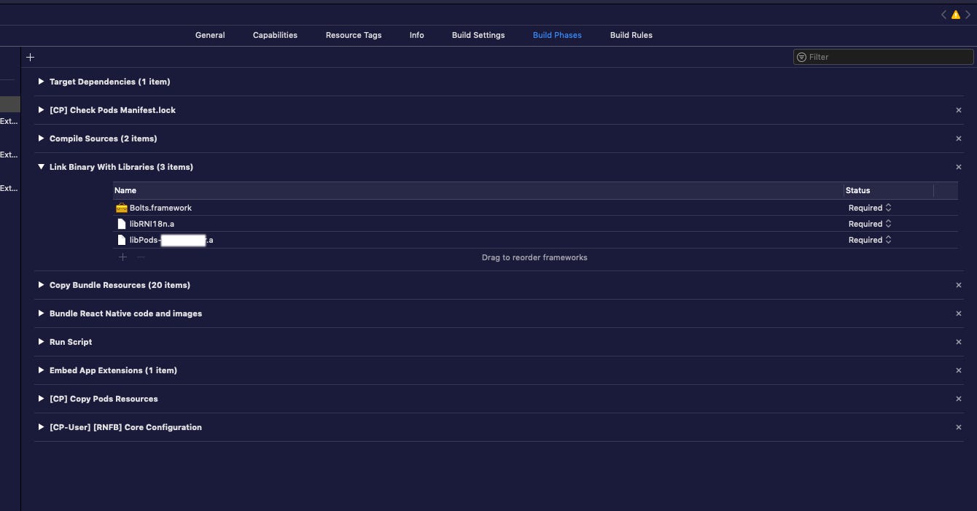The image size is (977, 511).
Task: Open Build Rules tab
Action: pos(631,35)
